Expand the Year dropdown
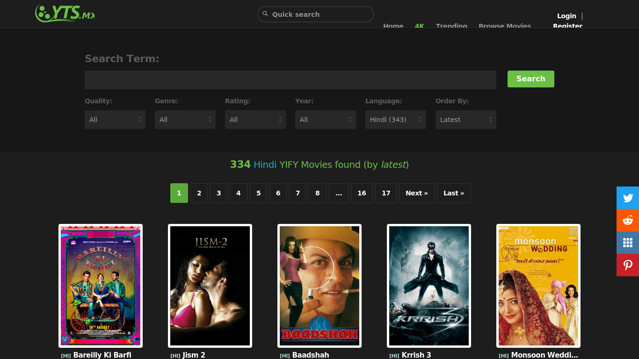This screenshot has width=639, height=359. [325, 120]
